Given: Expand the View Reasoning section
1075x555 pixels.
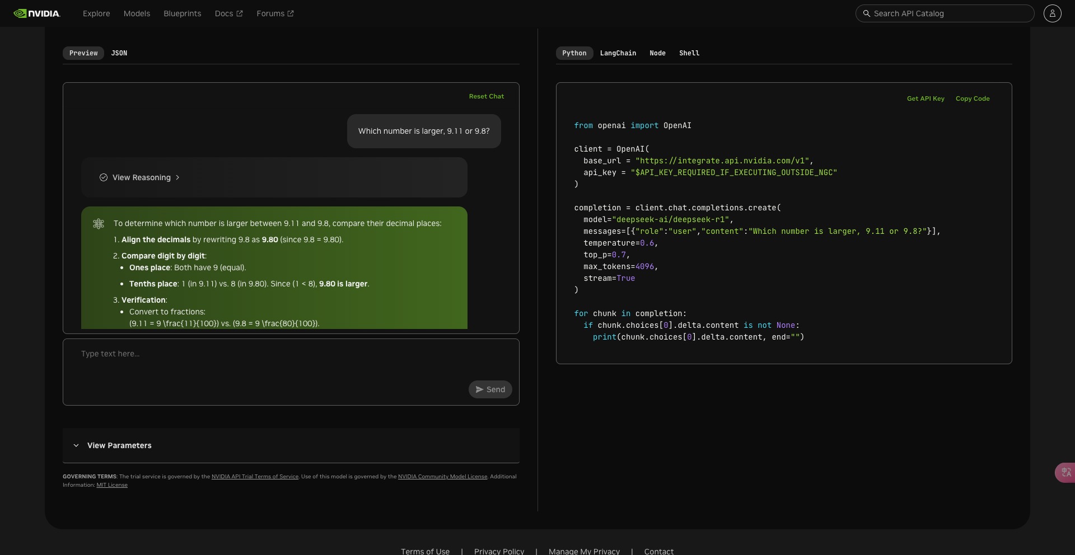Looking at the screenshot, I should pyautogui.click(x=140, y=177).
